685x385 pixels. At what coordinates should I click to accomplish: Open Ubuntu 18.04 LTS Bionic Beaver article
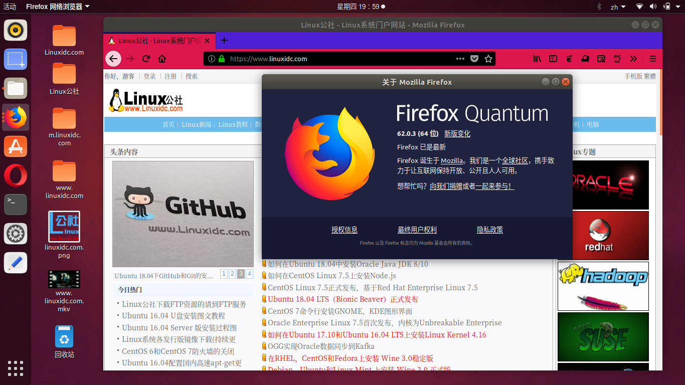pos(342,299)
